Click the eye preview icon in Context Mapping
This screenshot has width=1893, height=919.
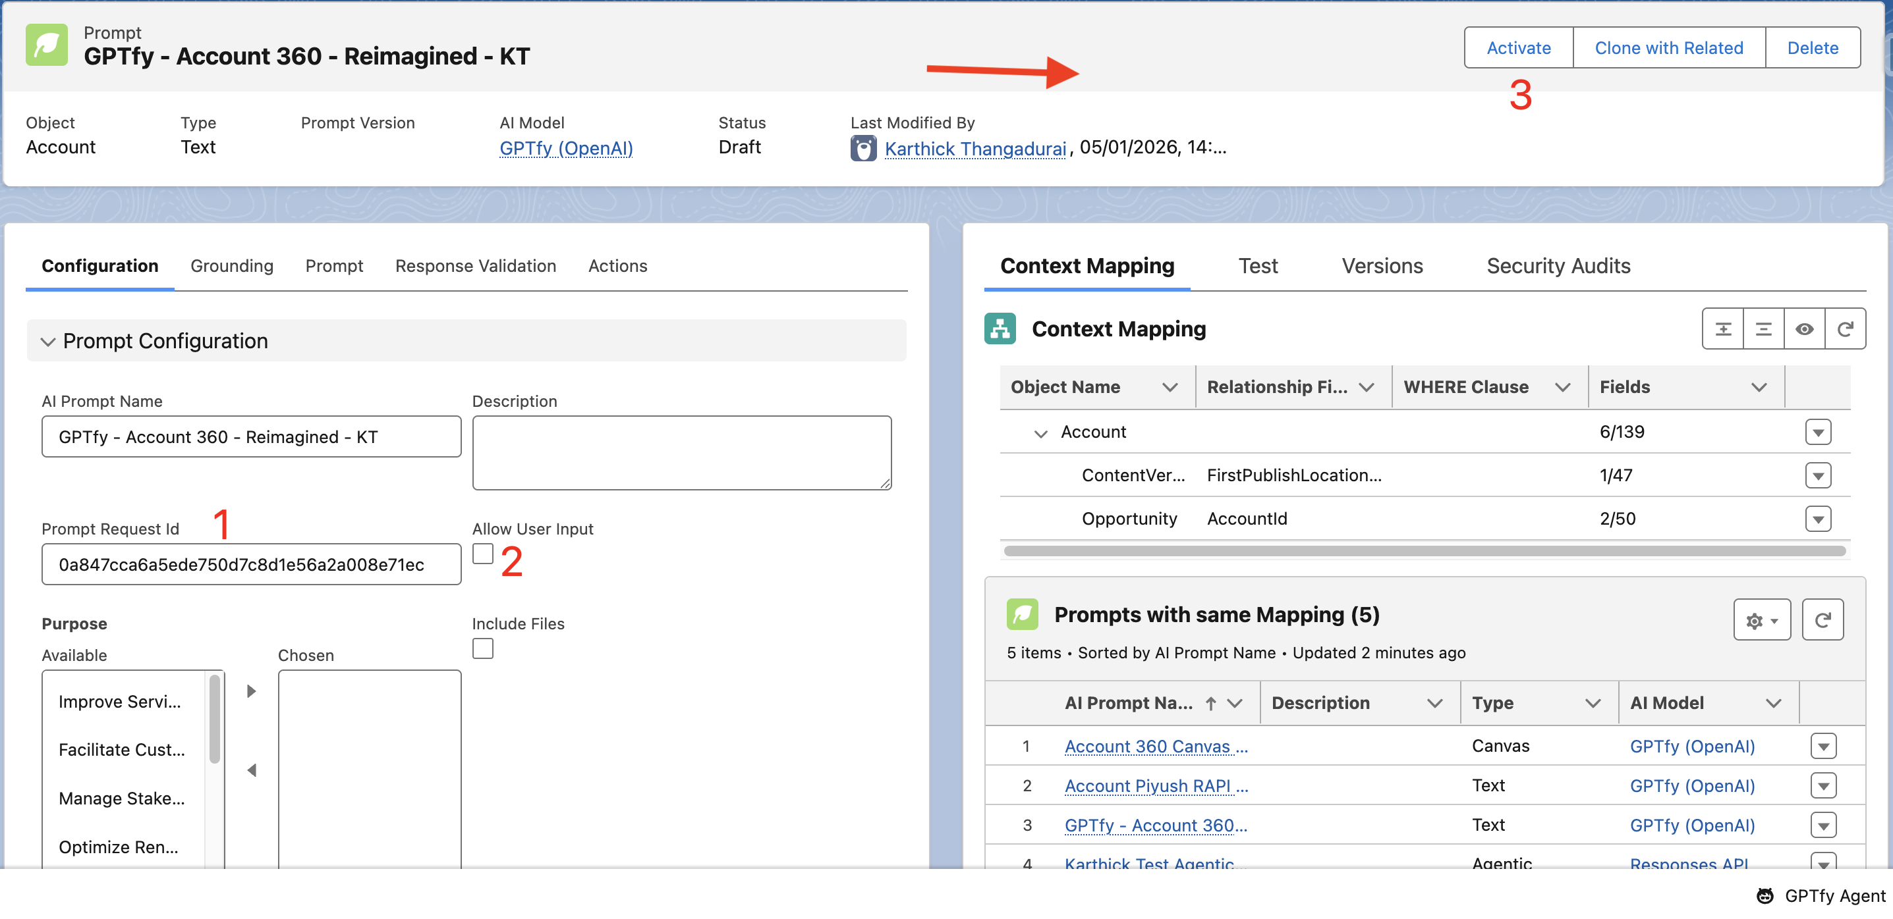[x=1804, y=329]
